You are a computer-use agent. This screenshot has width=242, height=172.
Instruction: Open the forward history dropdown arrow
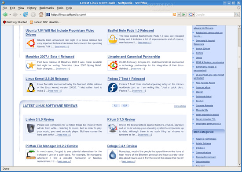click(x=20, y=14)
